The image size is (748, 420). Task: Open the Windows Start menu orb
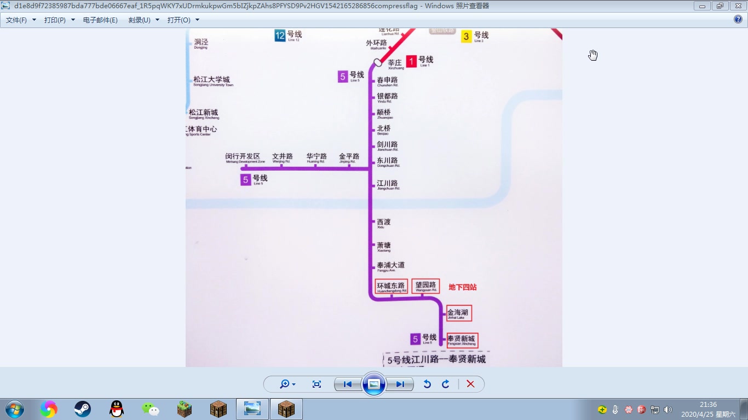click(x=15, y=409)
